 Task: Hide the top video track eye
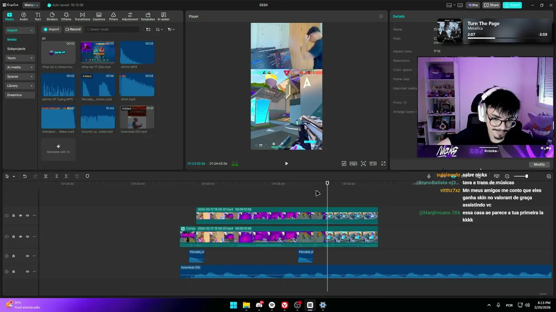point(20,215)
